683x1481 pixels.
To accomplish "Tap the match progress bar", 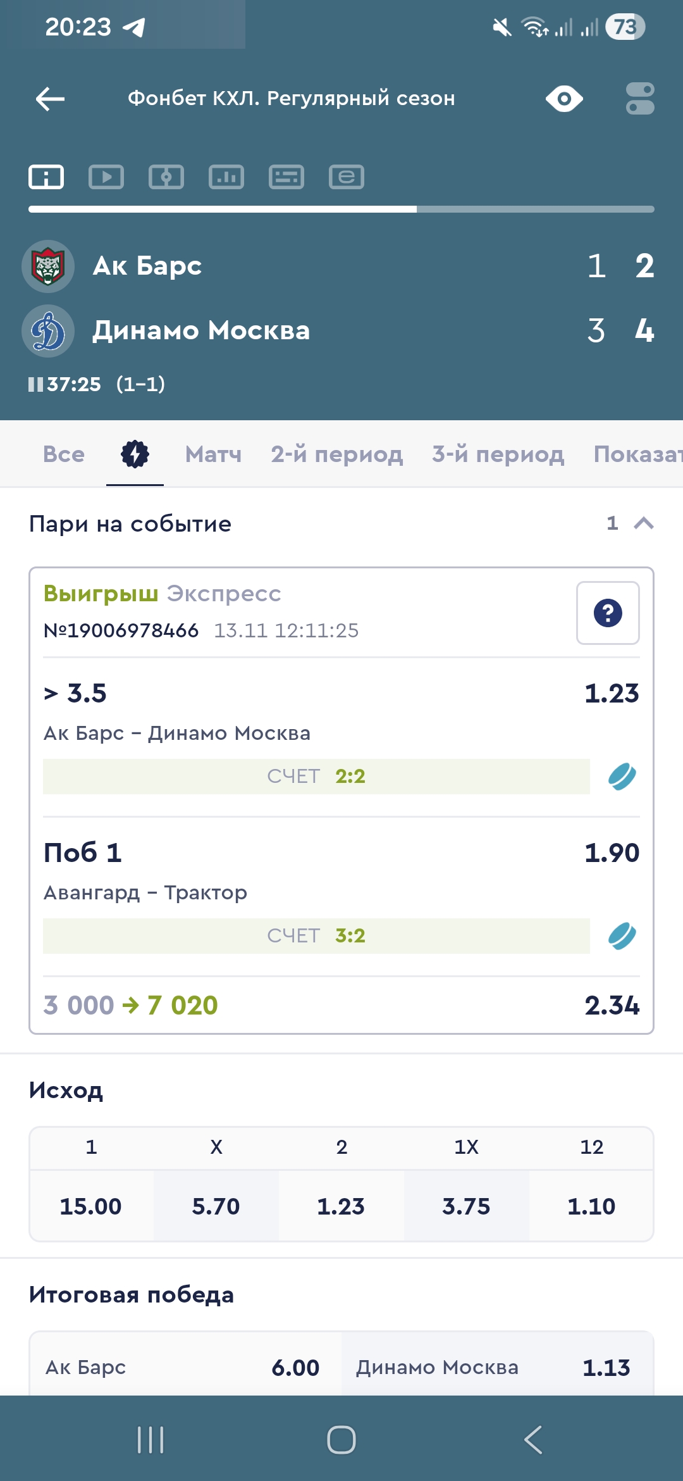I will (341, 209).
